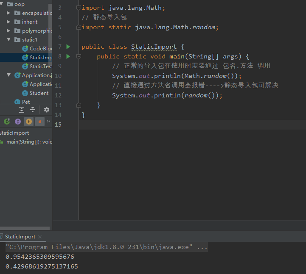Click the Application.java class icon
306x274 pixels.
[17, 75]
